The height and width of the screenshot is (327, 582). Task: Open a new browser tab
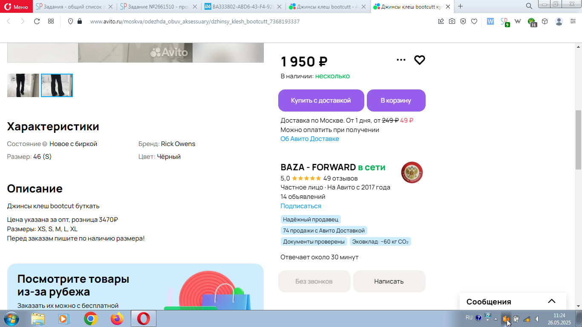[461, 6]
